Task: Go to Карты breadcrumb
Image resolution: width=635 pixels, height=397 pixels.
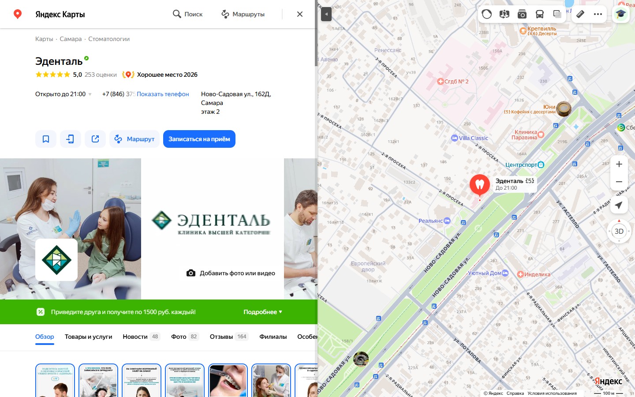Action: [44, 39]
